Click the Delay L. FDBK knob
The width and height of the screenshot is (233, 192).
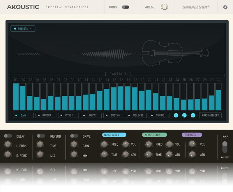coord(8,145)
